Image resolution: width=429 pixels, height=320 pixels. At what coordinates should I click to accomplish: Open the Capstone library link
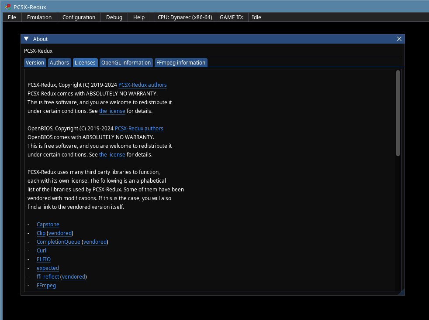coord(48,225)
